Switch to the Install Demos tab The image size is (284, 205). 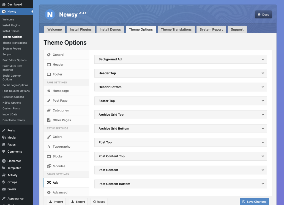110,29
